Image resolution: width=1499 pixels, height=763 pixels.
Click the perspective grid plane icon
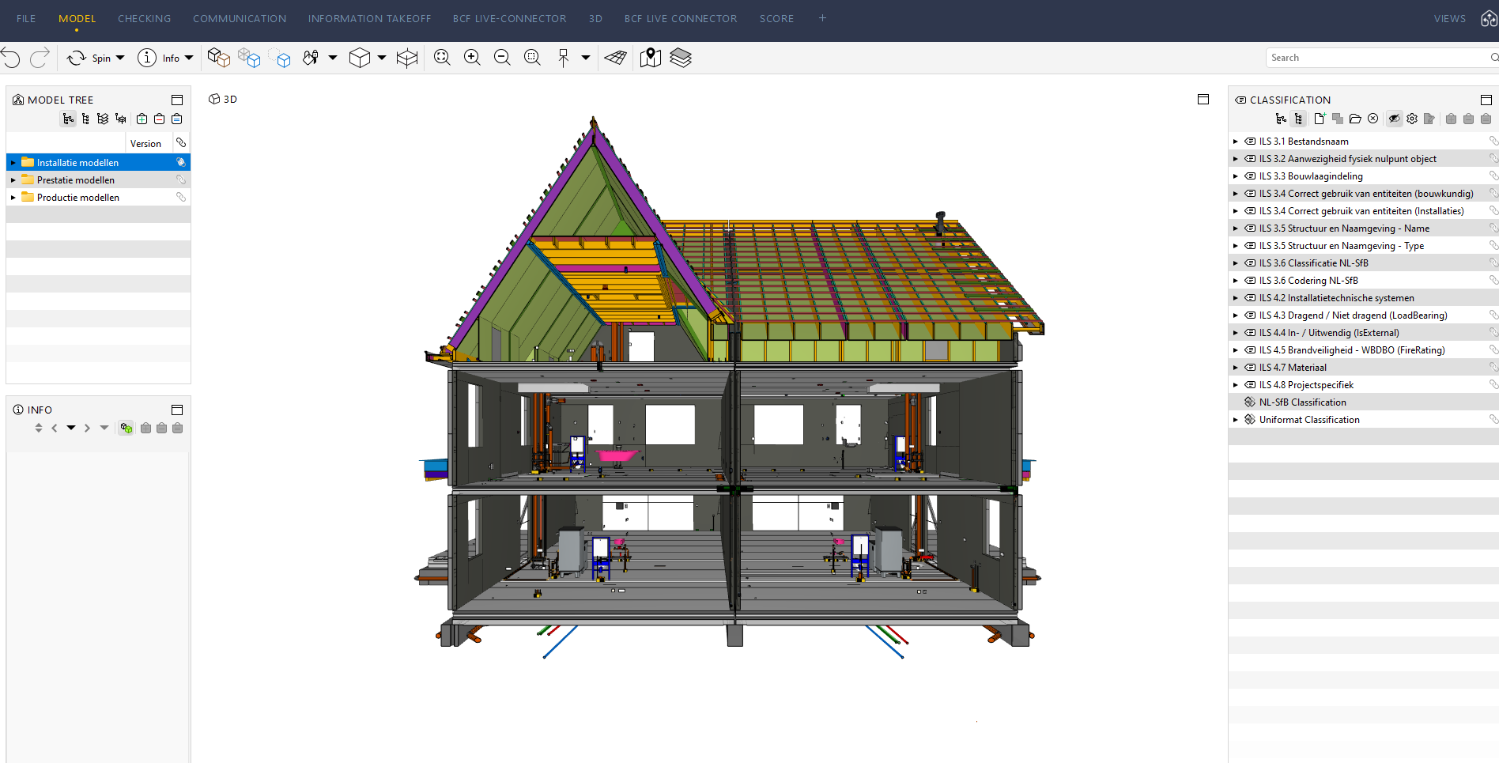[615, 58]
